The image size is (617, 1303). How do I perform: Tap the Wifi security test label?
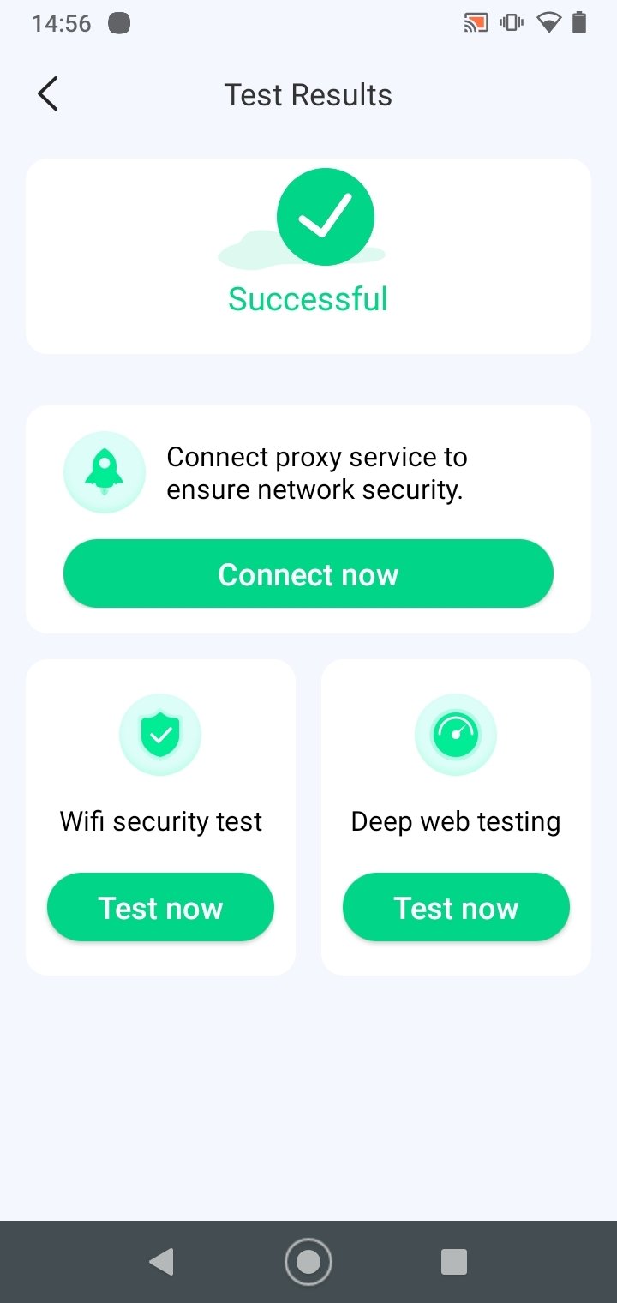[160, 821]
